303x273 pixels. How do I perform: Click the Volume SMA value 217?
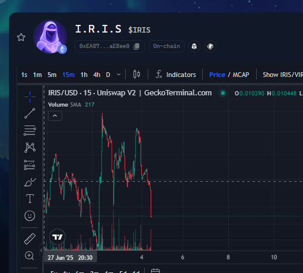[x=90, y=105]
